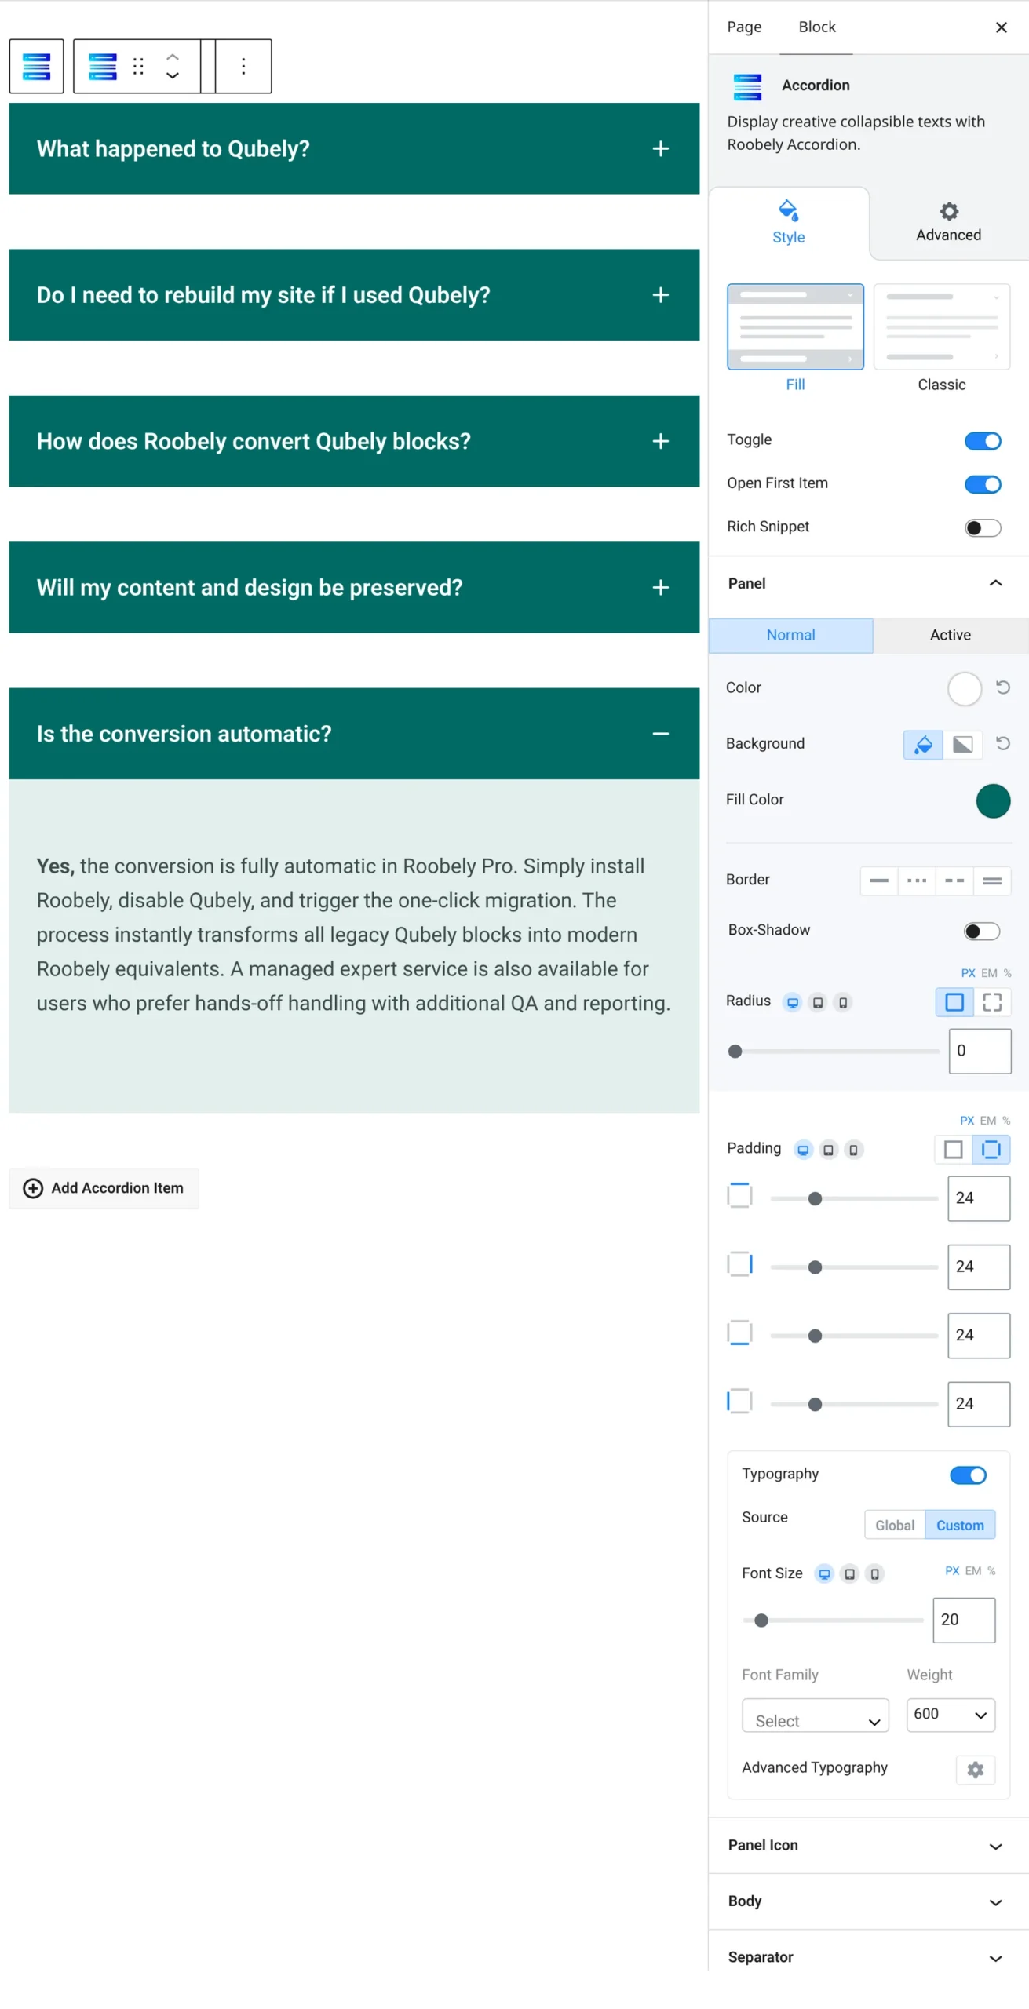Turn off the Typography switch
Viewport: 1029px width, 2009px height.
[968, 1475]
